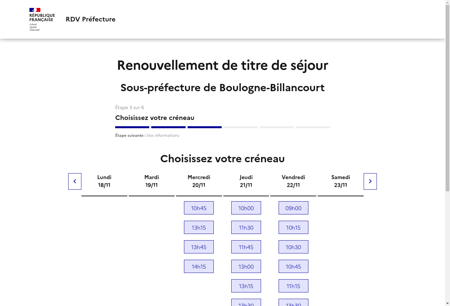The image size is (450, 306).
Task: Click 'Sous-préfecture de Boulogne-Billancourt' heading
Action: [x=222, y=88]
